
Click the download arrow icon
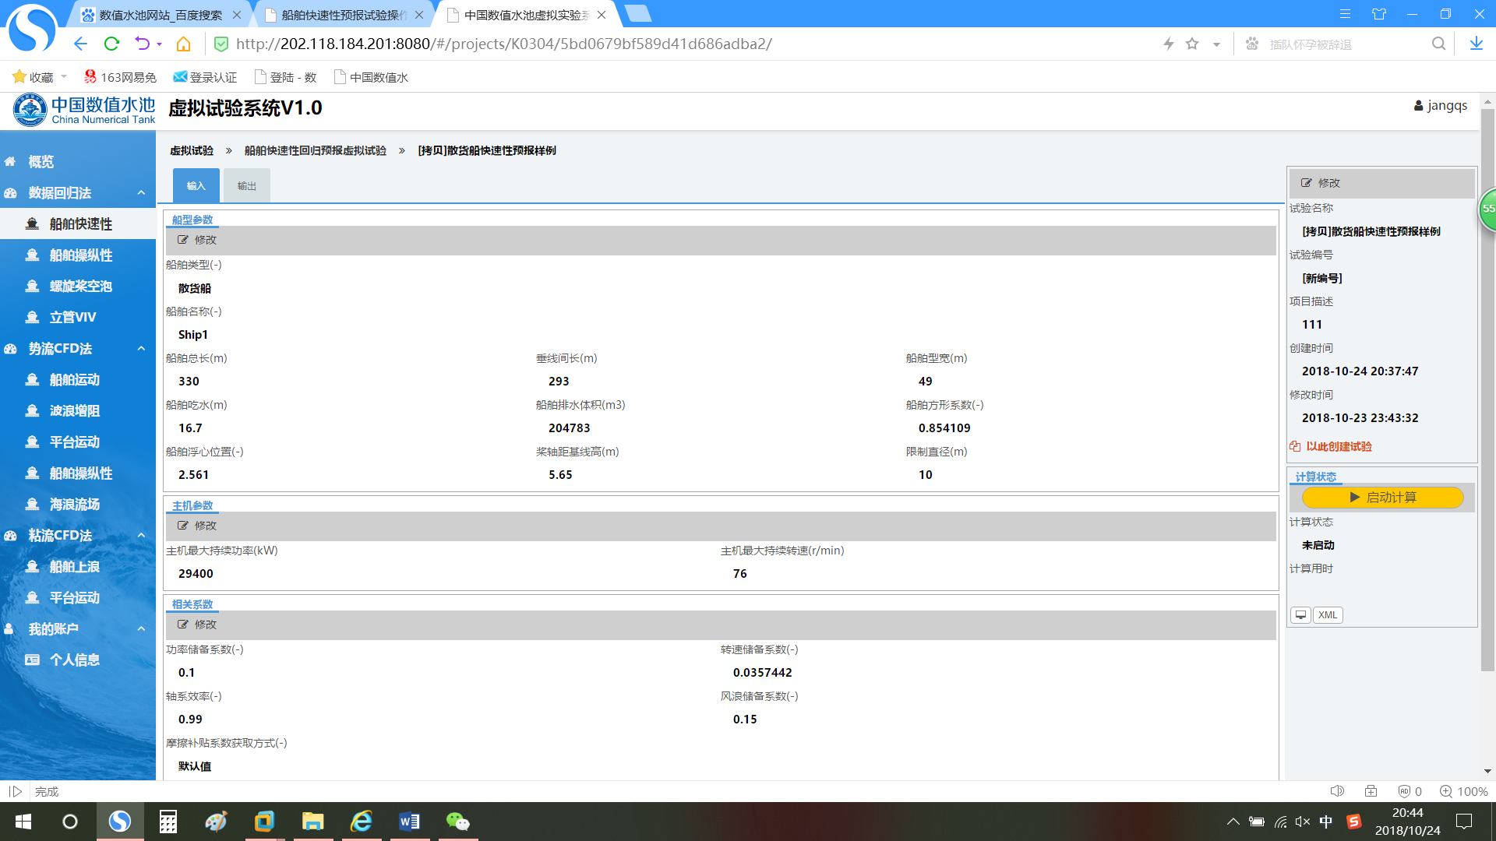point(1476,44)
